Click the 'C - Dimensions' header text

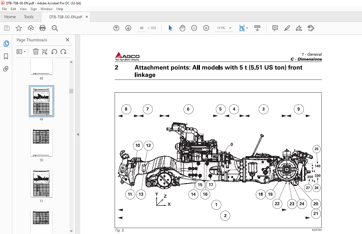[306, 59]
